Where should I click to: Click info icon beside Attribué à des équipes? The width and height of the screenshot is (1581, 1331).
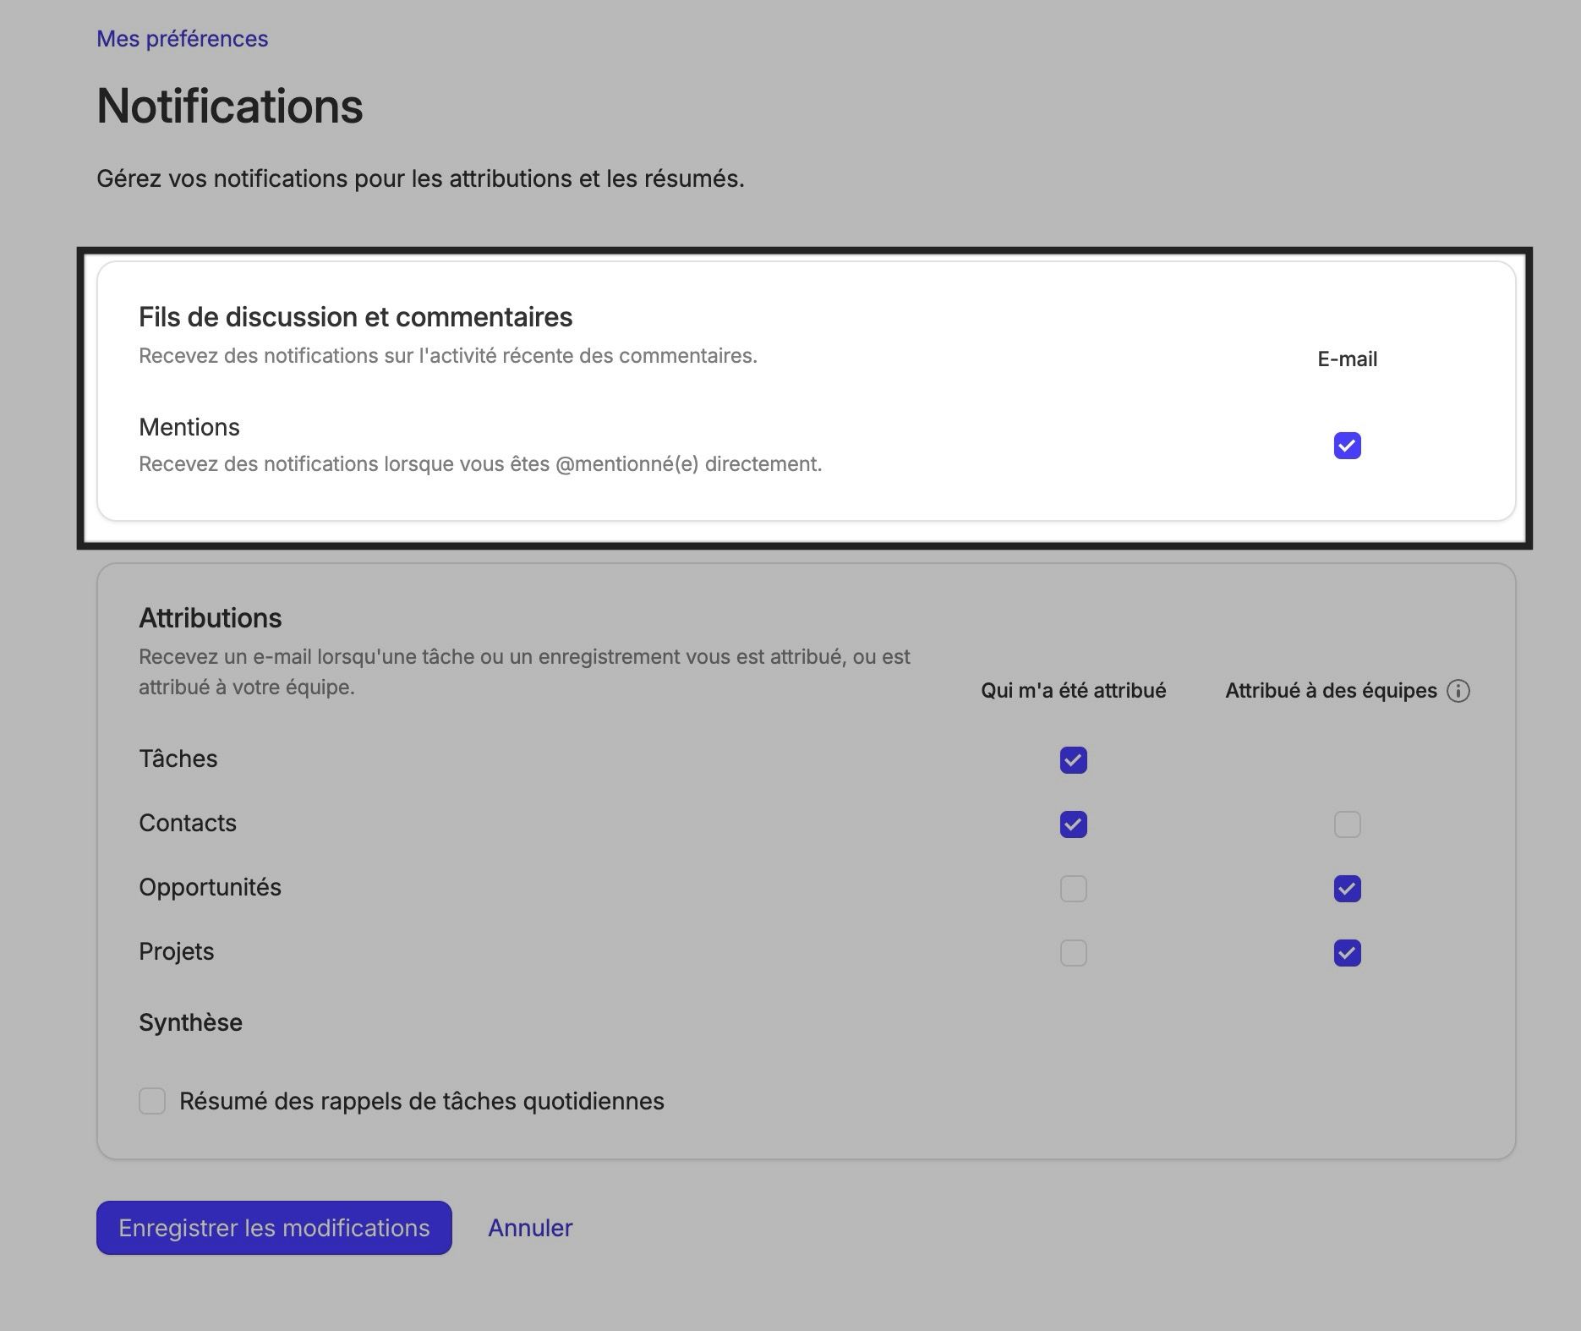(x=1458, y=691)
